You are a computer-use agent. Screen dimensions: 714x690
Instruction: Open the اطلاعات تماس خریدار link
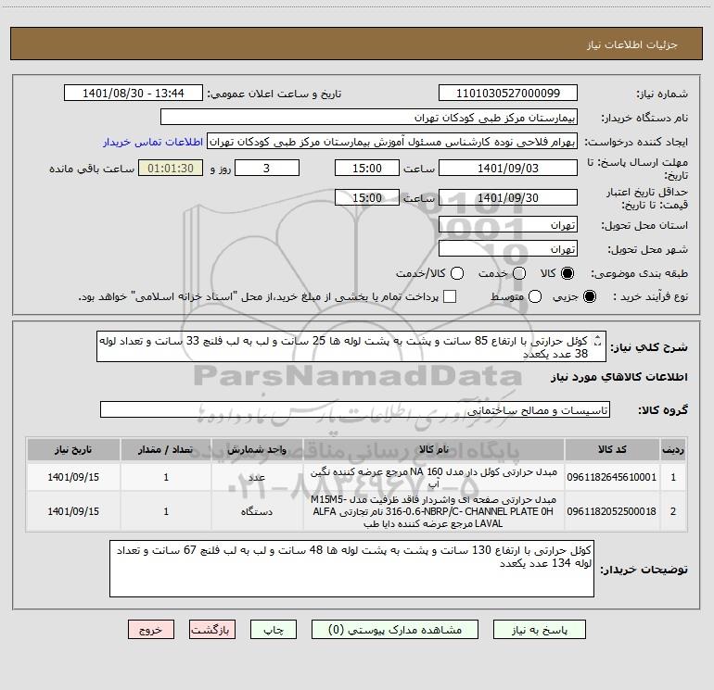click(153, 142)
